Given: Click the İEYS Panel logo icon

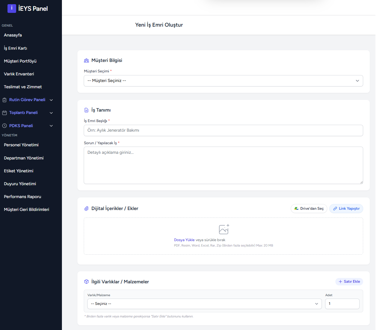Looking at the screenshot, I should pos(12,8).
